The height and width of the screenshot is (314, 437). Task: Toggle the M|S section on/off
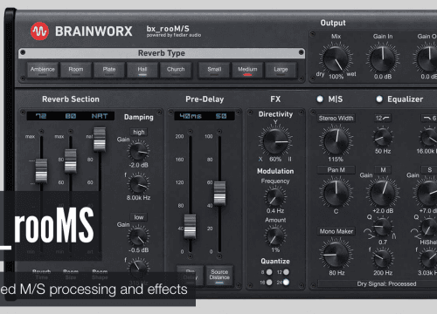point(320,99)
